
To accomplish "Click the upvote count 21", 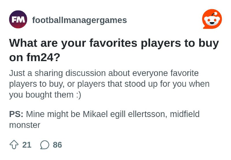I will click(27, 145).
